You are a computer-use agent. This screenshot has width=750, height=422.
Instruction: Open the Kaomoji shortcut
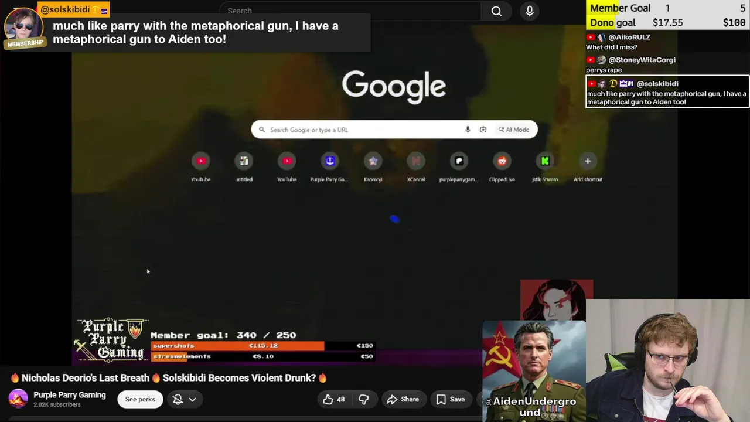coord(373,167)
